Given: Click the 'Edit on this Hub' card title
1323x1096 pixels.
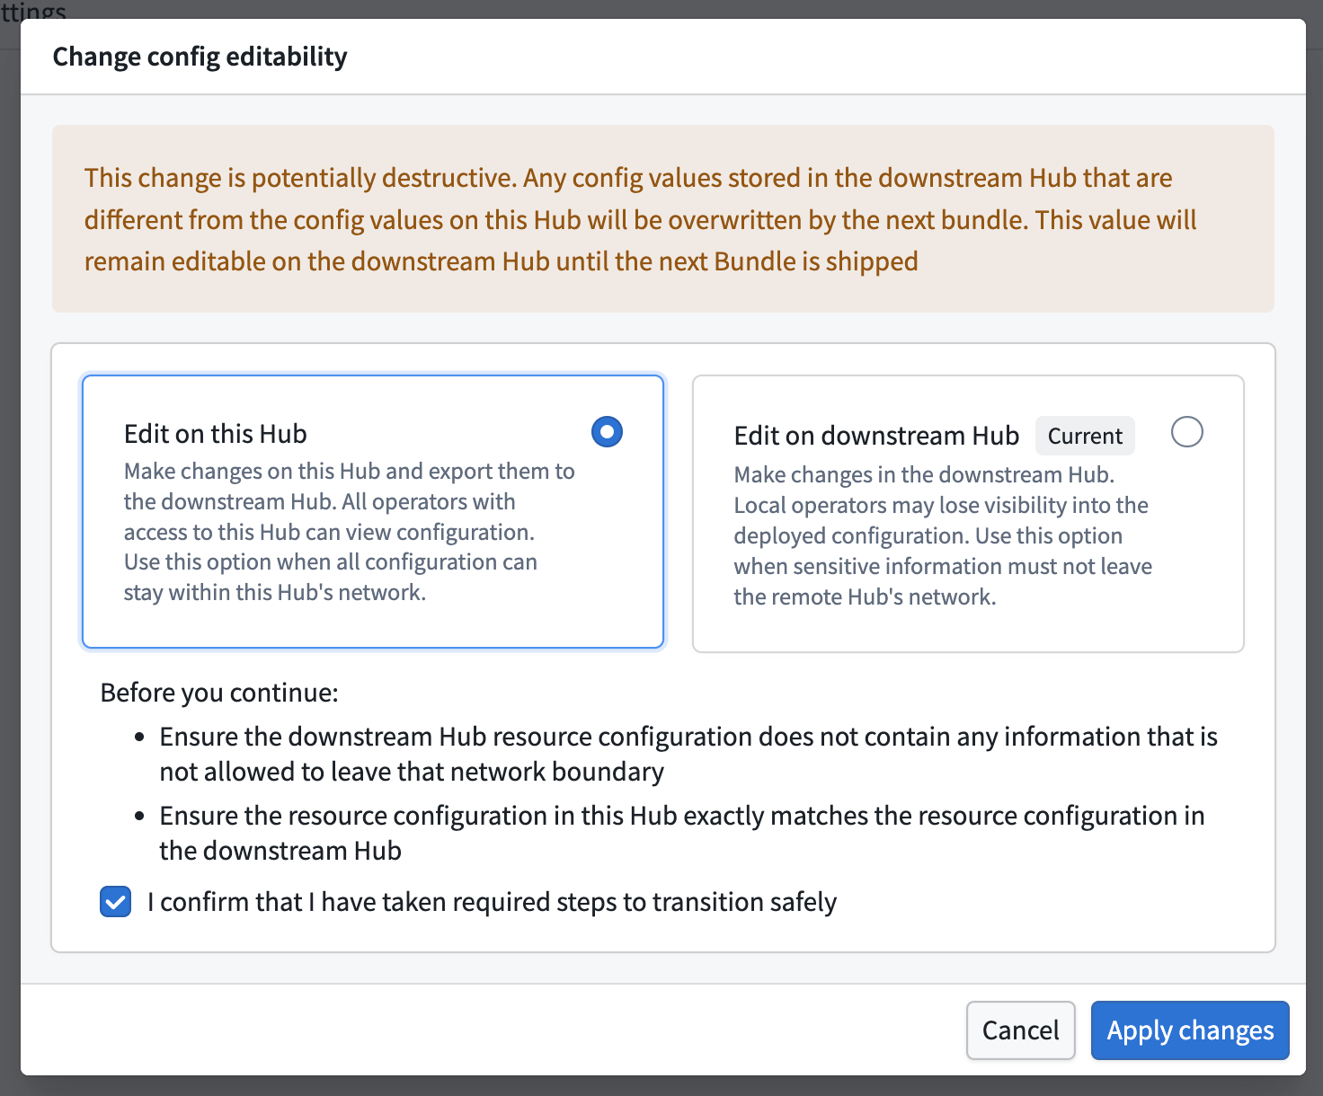Looking at the screenshot, I should point(216,434).
